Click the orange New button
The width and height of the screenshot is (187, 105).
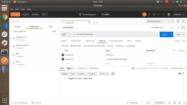tap(15, 14)
